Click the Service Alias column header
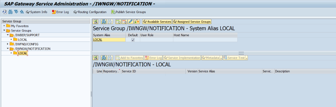 point(230,71)
